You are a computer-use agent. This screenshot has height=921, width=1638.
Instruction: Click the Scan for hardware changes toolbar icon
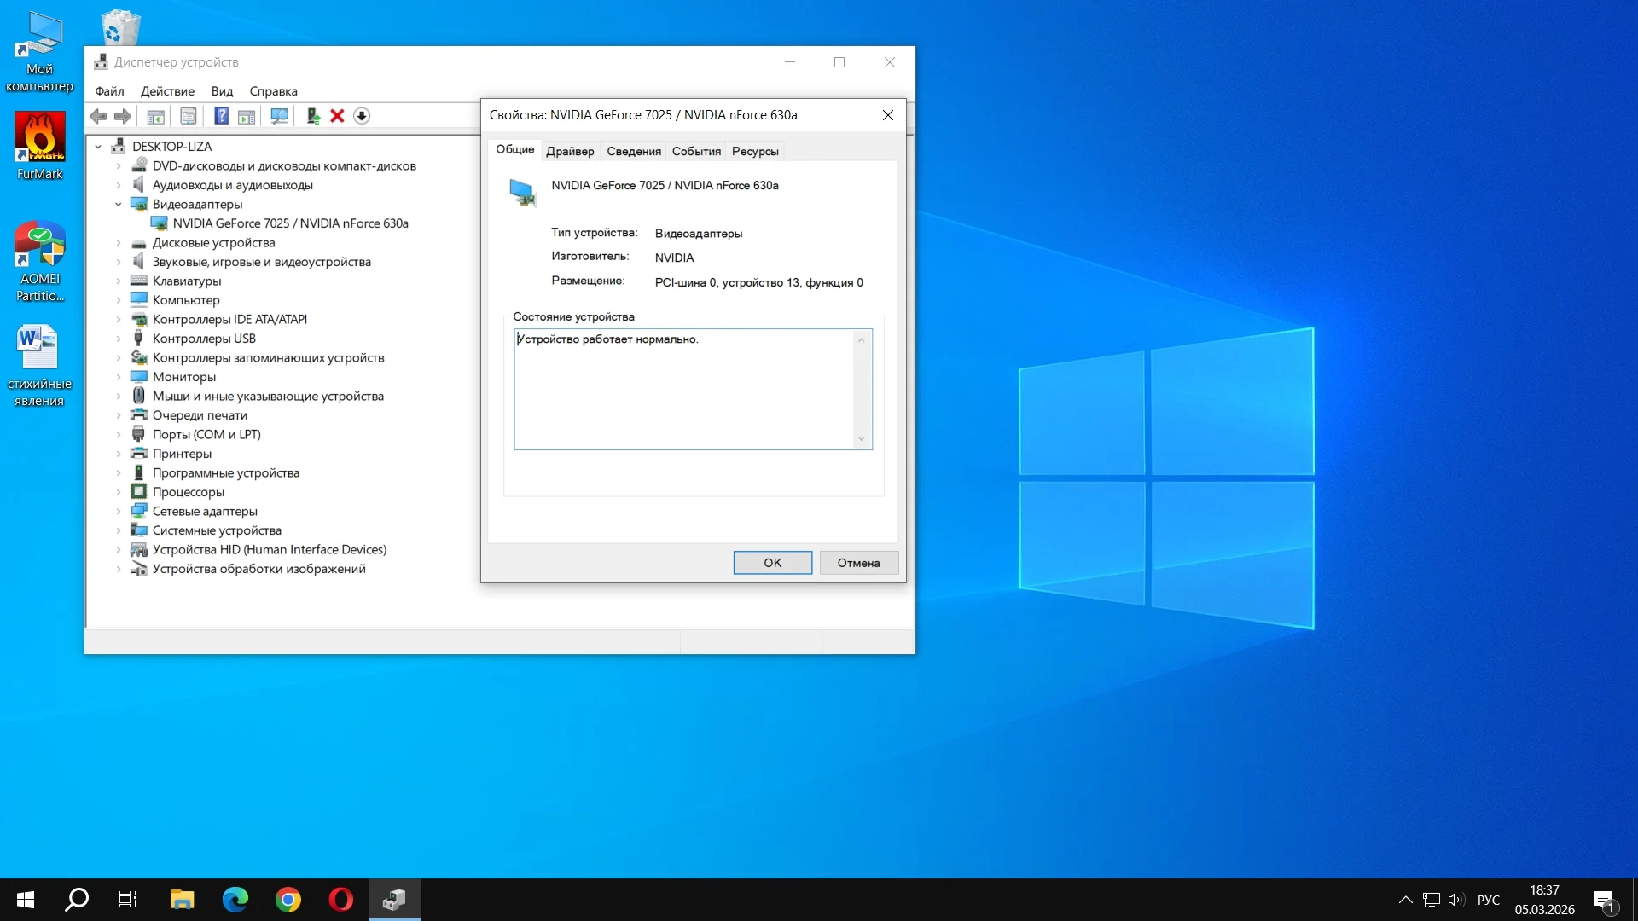(279, 116)
